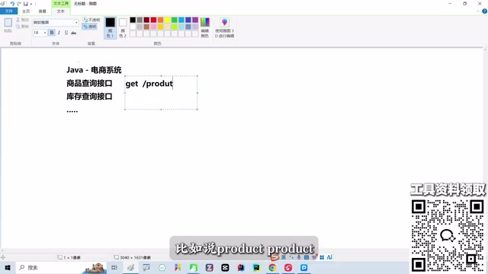Click the Sogou input method S icon

tap(274, 257)
